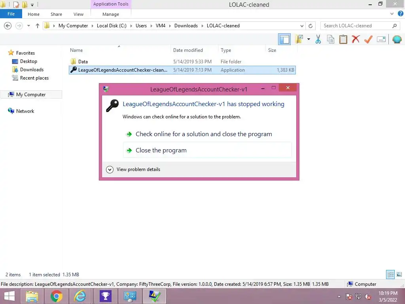This screenshot has width=405, height=304.
Task: Select the Data folder row
Action: [182, 61]
